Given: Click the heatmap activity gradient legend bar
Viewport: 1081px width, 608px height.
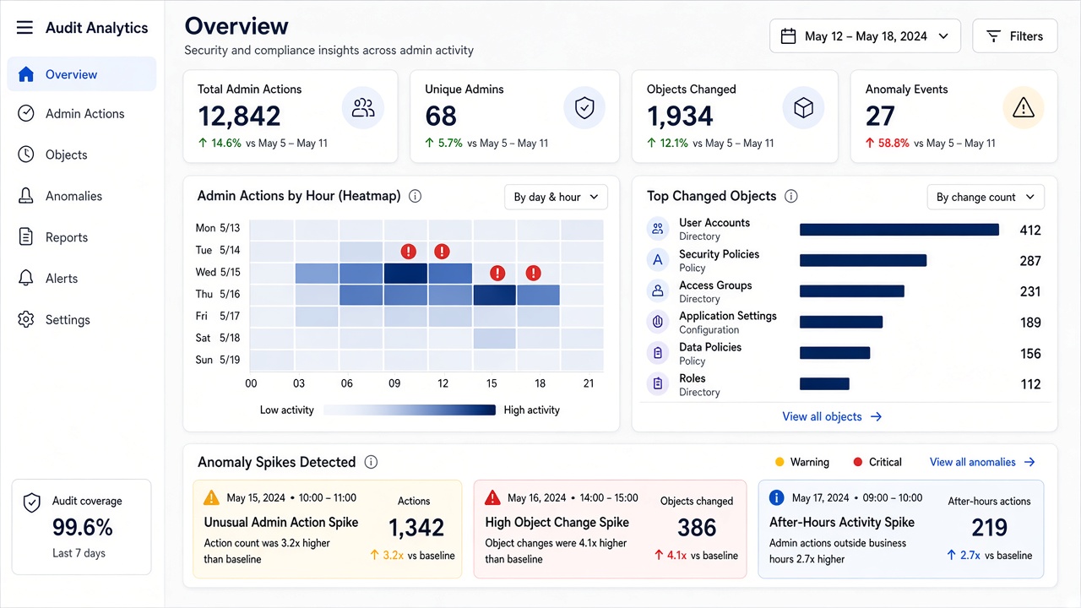Looking at the screenshot, I should (x=409, y=410).
